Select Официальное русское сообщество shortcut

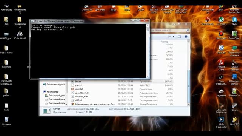(x=122, y=104)
